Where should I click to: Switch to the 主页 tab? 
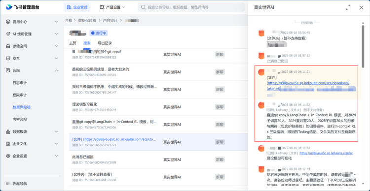pyautogui.click(x=73, y=43)
